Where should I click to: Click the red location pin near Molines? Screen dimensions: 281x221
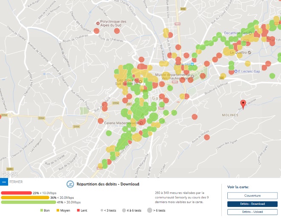[243, 104]
